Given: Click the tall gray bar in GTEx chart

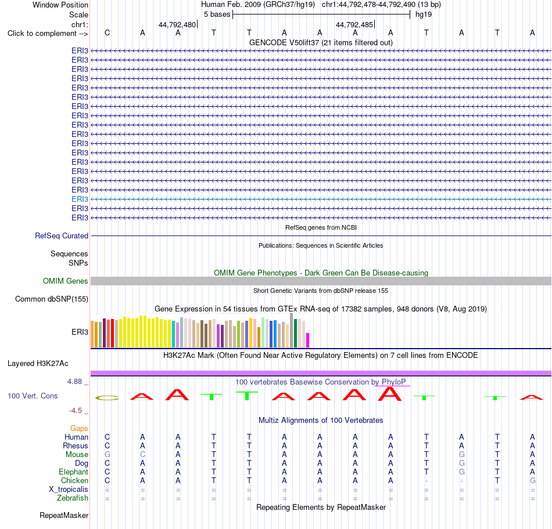Looking at the screenshot, I should 292,331.
